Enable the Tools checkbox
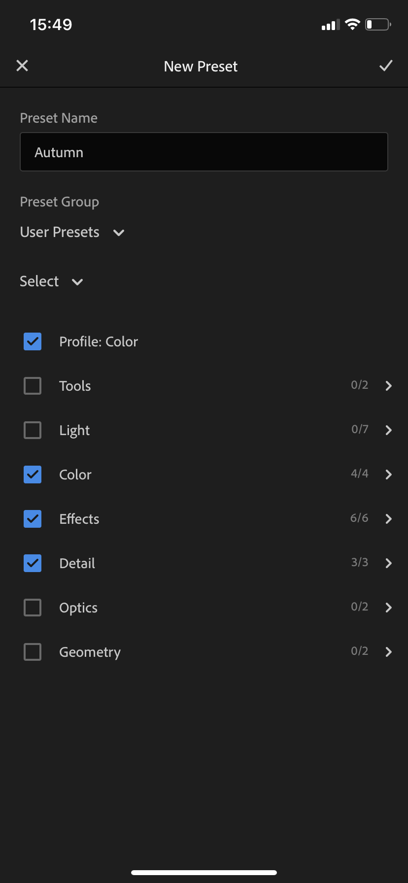This screenshot has height=883, width=408. pyautogui.click(x=33, y=386)
